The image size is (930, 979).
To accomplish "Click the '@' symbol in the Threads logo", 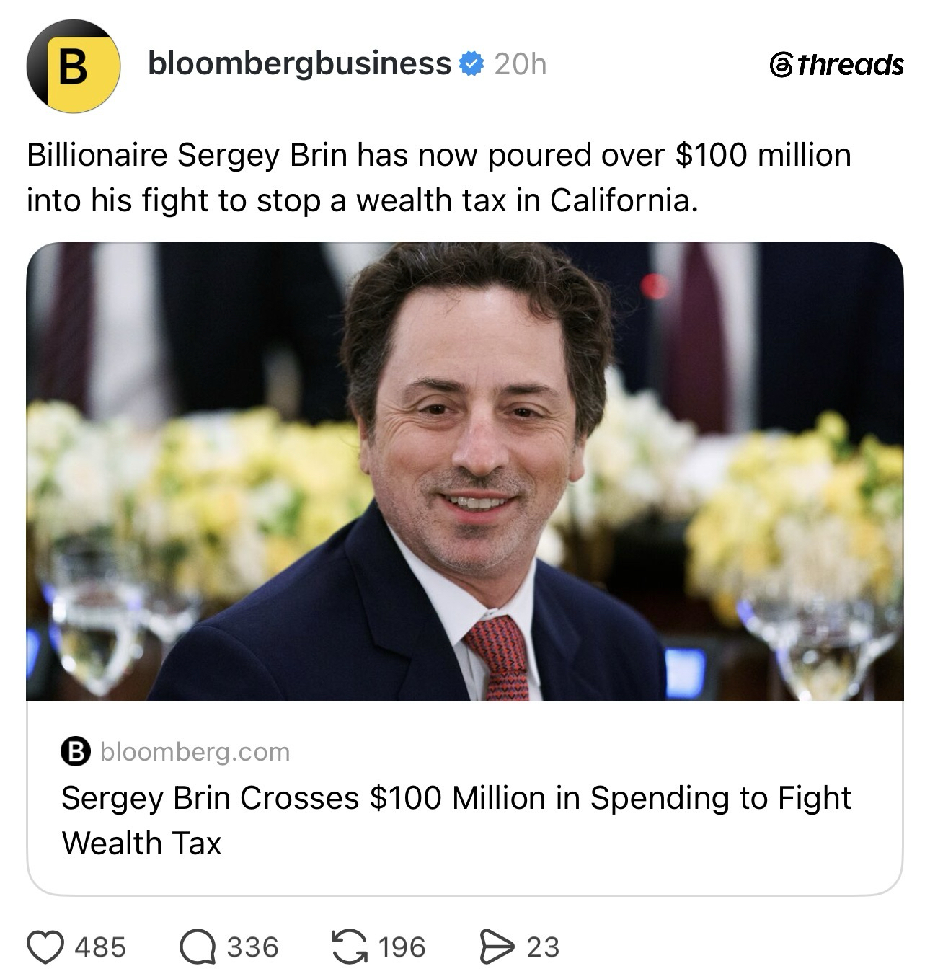I will pos(781,66).
